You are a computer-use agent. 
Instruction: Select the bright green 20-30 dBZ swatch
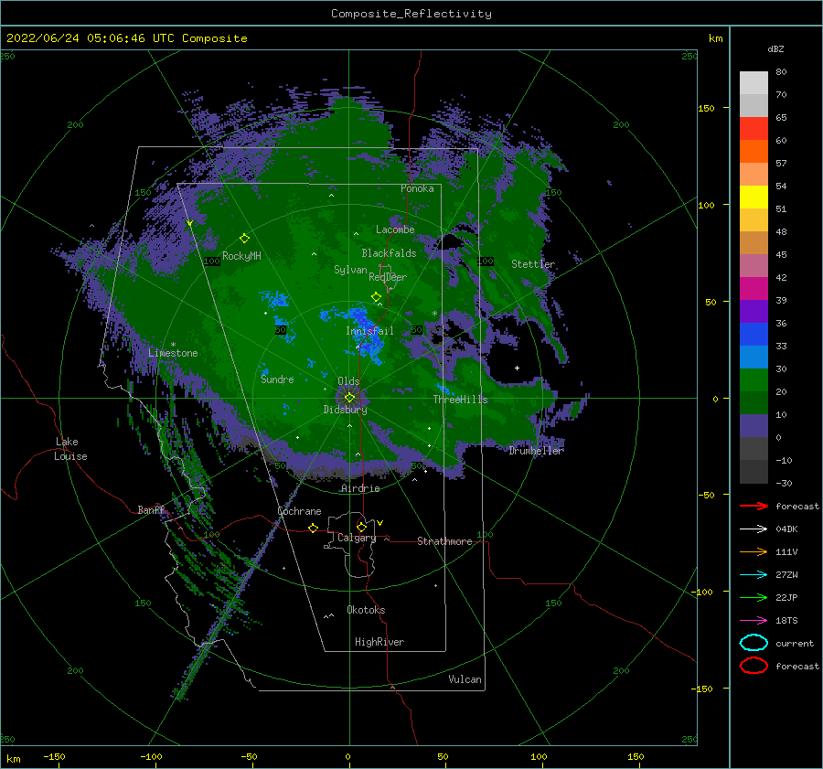point(754,380)
